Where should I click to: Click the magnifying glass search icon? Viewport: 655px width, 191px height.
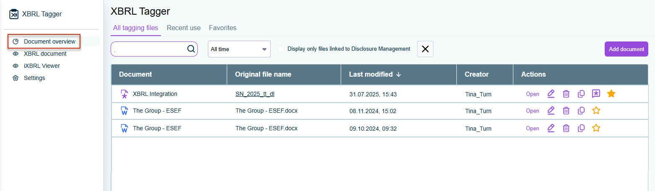(x=191, y=49)
